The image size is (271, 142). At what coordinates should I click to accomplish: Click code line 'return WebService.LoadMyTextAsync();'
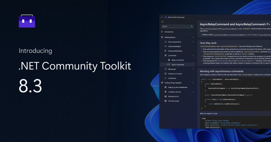tap(224, 104)
